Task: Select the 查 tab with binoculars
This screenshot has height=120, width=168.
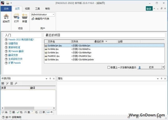Action: click(x=27, y=112)
